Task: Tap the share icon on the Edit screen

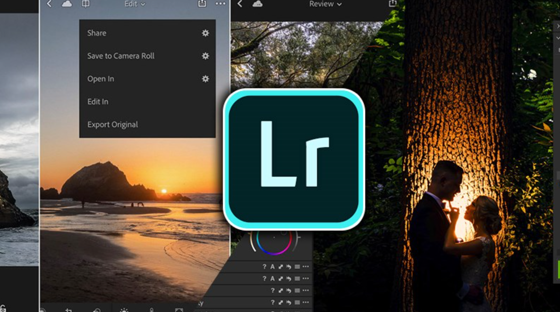Action: (202, 4)
